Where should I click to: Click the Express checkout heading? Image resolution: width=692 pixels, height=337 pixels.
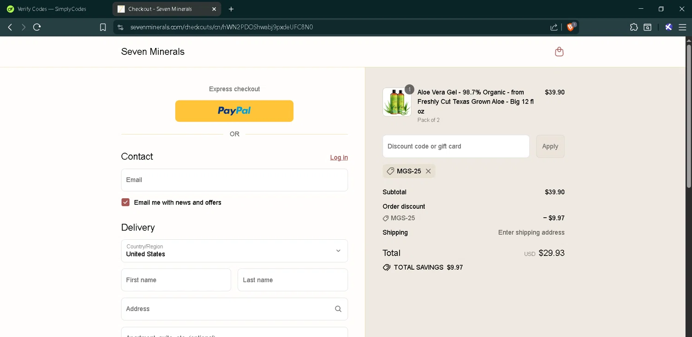pos(234,89)
